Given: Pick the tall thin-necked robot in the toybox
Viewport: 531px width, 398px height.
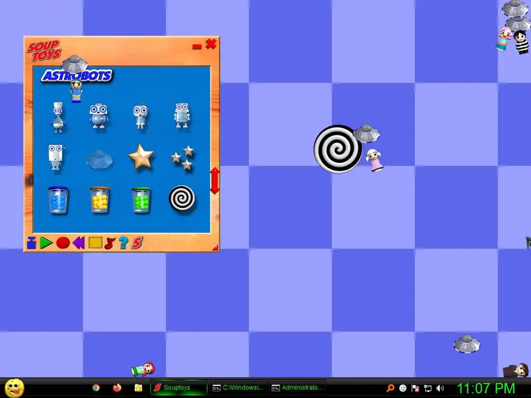Looking at the screenshot, I should tap(58, 117).
